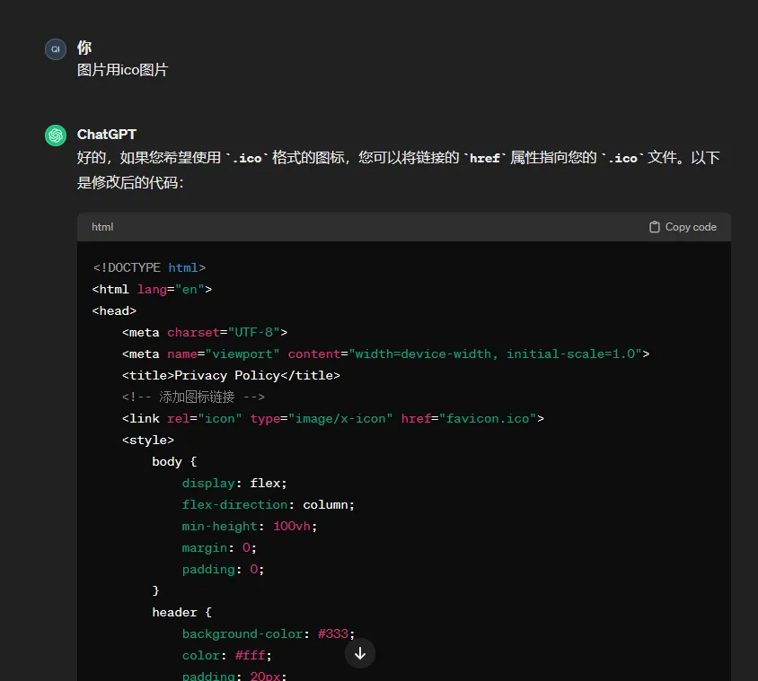Click the ChatGPT sender name
The width and height of the screenshot is (758, 681).
[x=107, y=134]
